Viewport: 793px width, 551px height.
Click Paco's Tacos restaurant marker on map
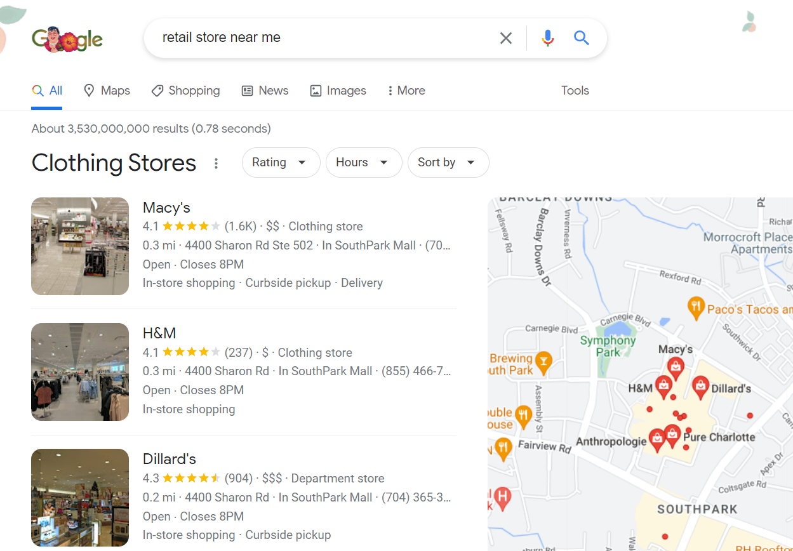tap(696, 309)
